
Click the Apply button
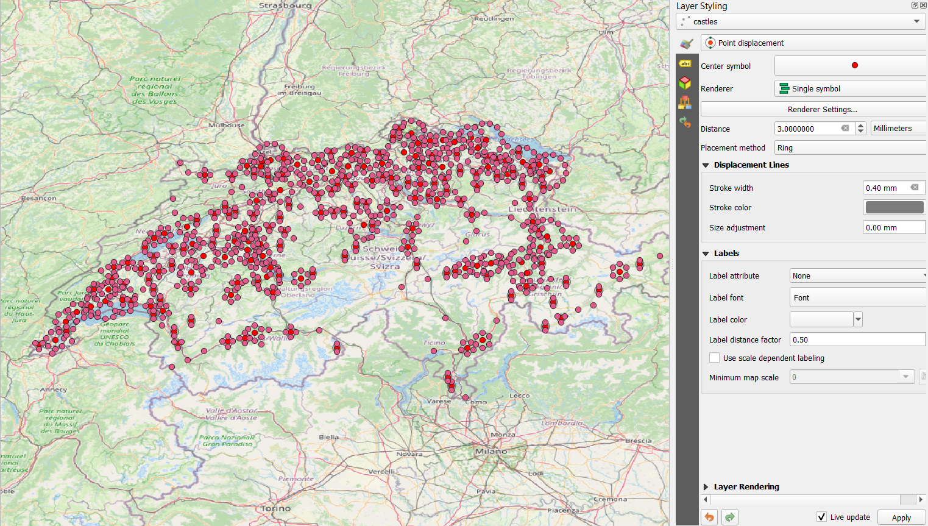pyautogui.click(x=901, y=517)
